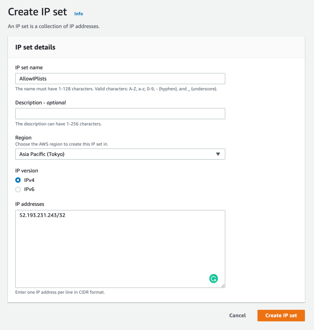Click the orange Create IP set button

coord(281,316)
